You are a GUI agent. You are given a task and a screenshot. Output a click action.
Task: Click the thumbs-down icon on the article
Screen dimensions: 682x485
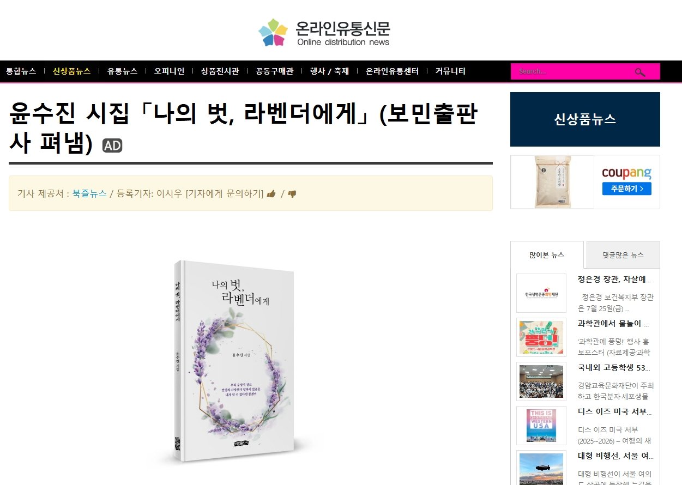[292, 194]
